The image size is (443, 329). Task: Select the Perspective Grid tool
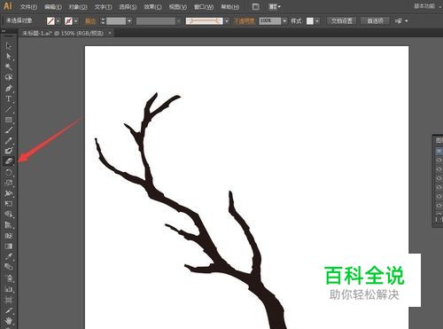9,225
